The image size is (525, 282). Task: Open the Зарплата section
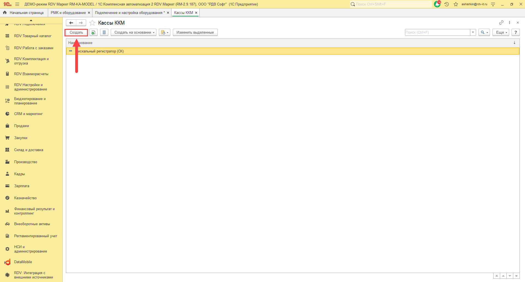[31, 186]
